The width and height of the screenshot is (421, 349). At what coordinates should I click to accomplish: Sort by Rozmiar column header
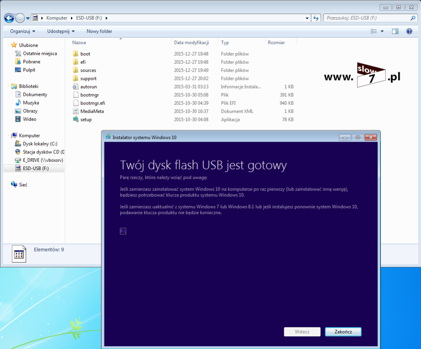click(x=276, y=43)
